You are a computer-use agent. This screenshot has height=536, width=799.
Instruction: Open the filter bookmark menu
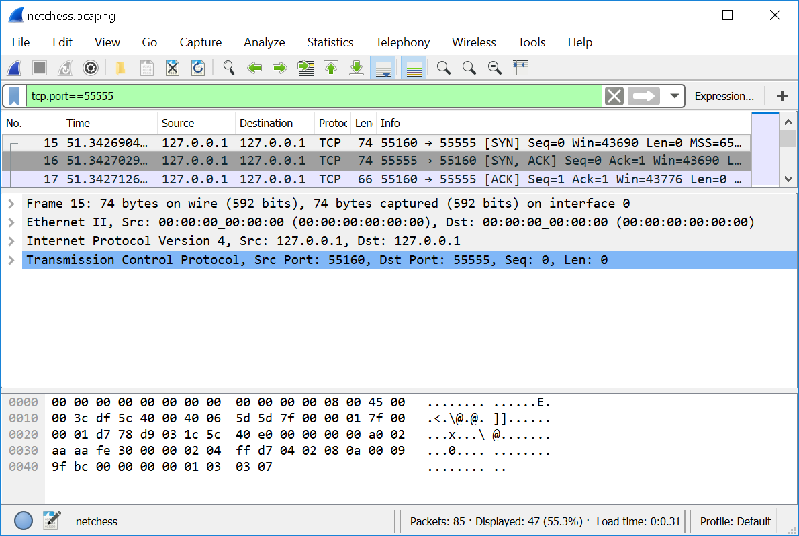pyautogui.click(x=14, y=96)
